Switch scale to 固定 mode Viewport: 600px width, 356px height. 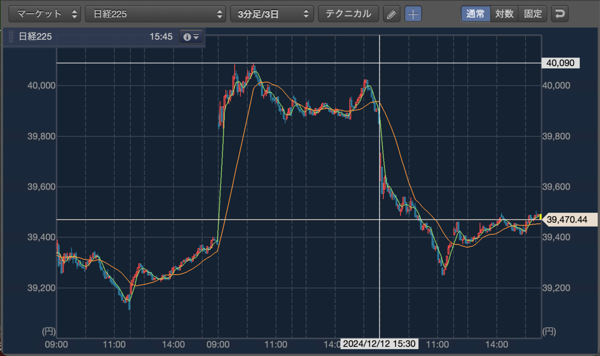coord(533,14)
